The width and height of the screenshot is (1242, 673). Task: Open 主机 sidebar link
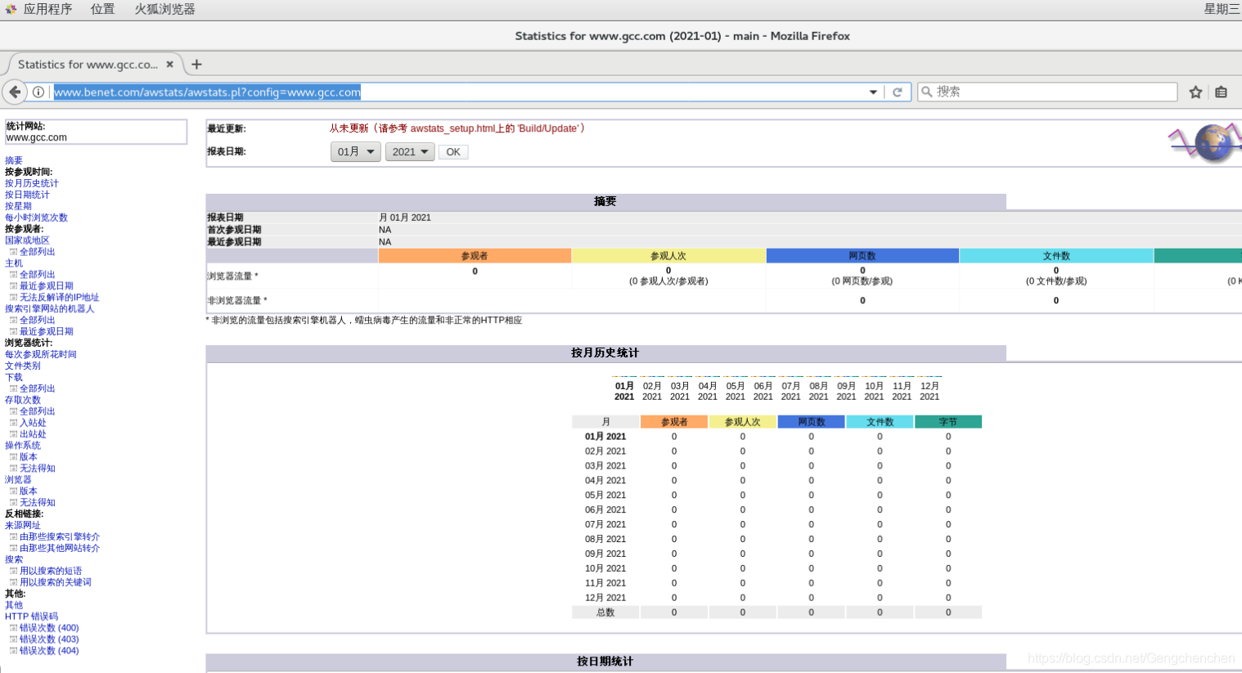pos(14,263)
